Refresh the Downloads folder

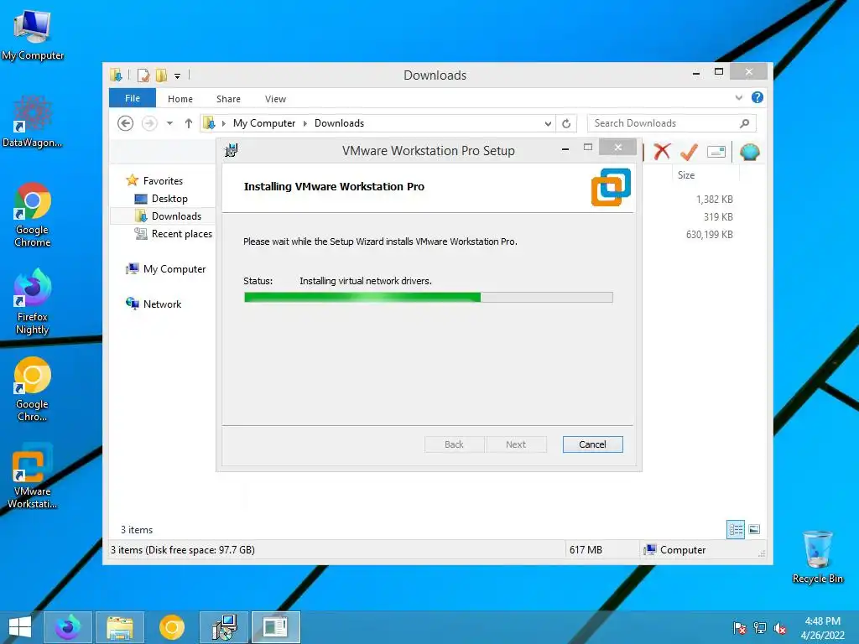click(x=566, y=123)
